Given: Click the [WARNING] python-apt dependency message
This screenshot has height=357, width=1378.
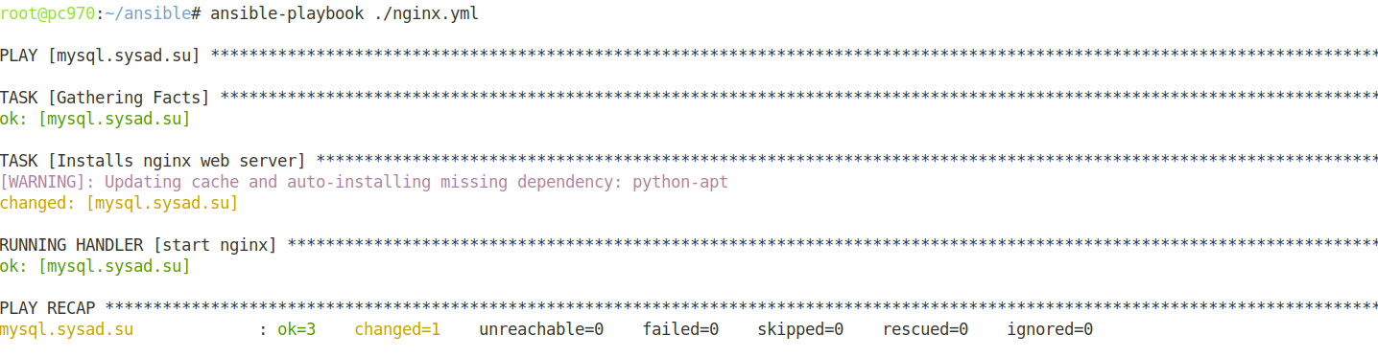Looking at the screenshot, I should [x=364, y=182].
